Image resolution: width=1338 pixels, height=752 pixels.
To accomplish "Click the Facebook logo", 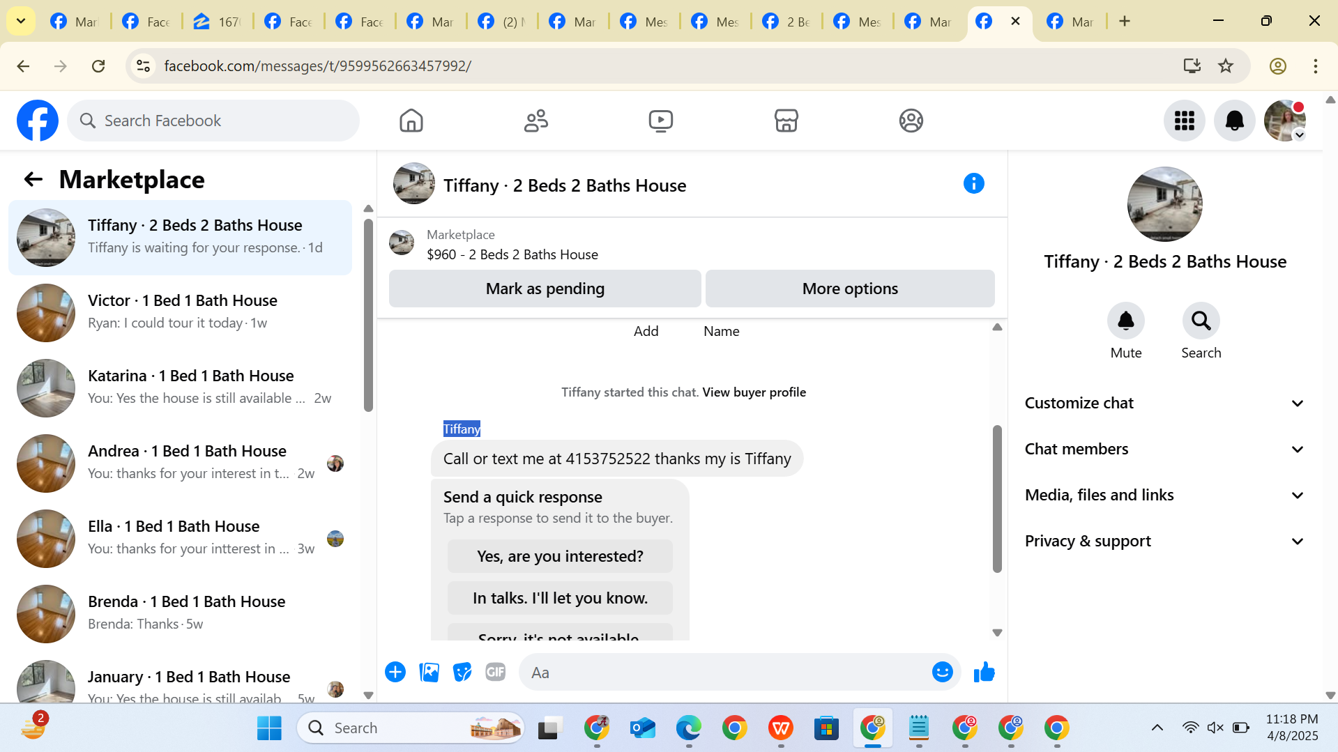I will 38,121.
